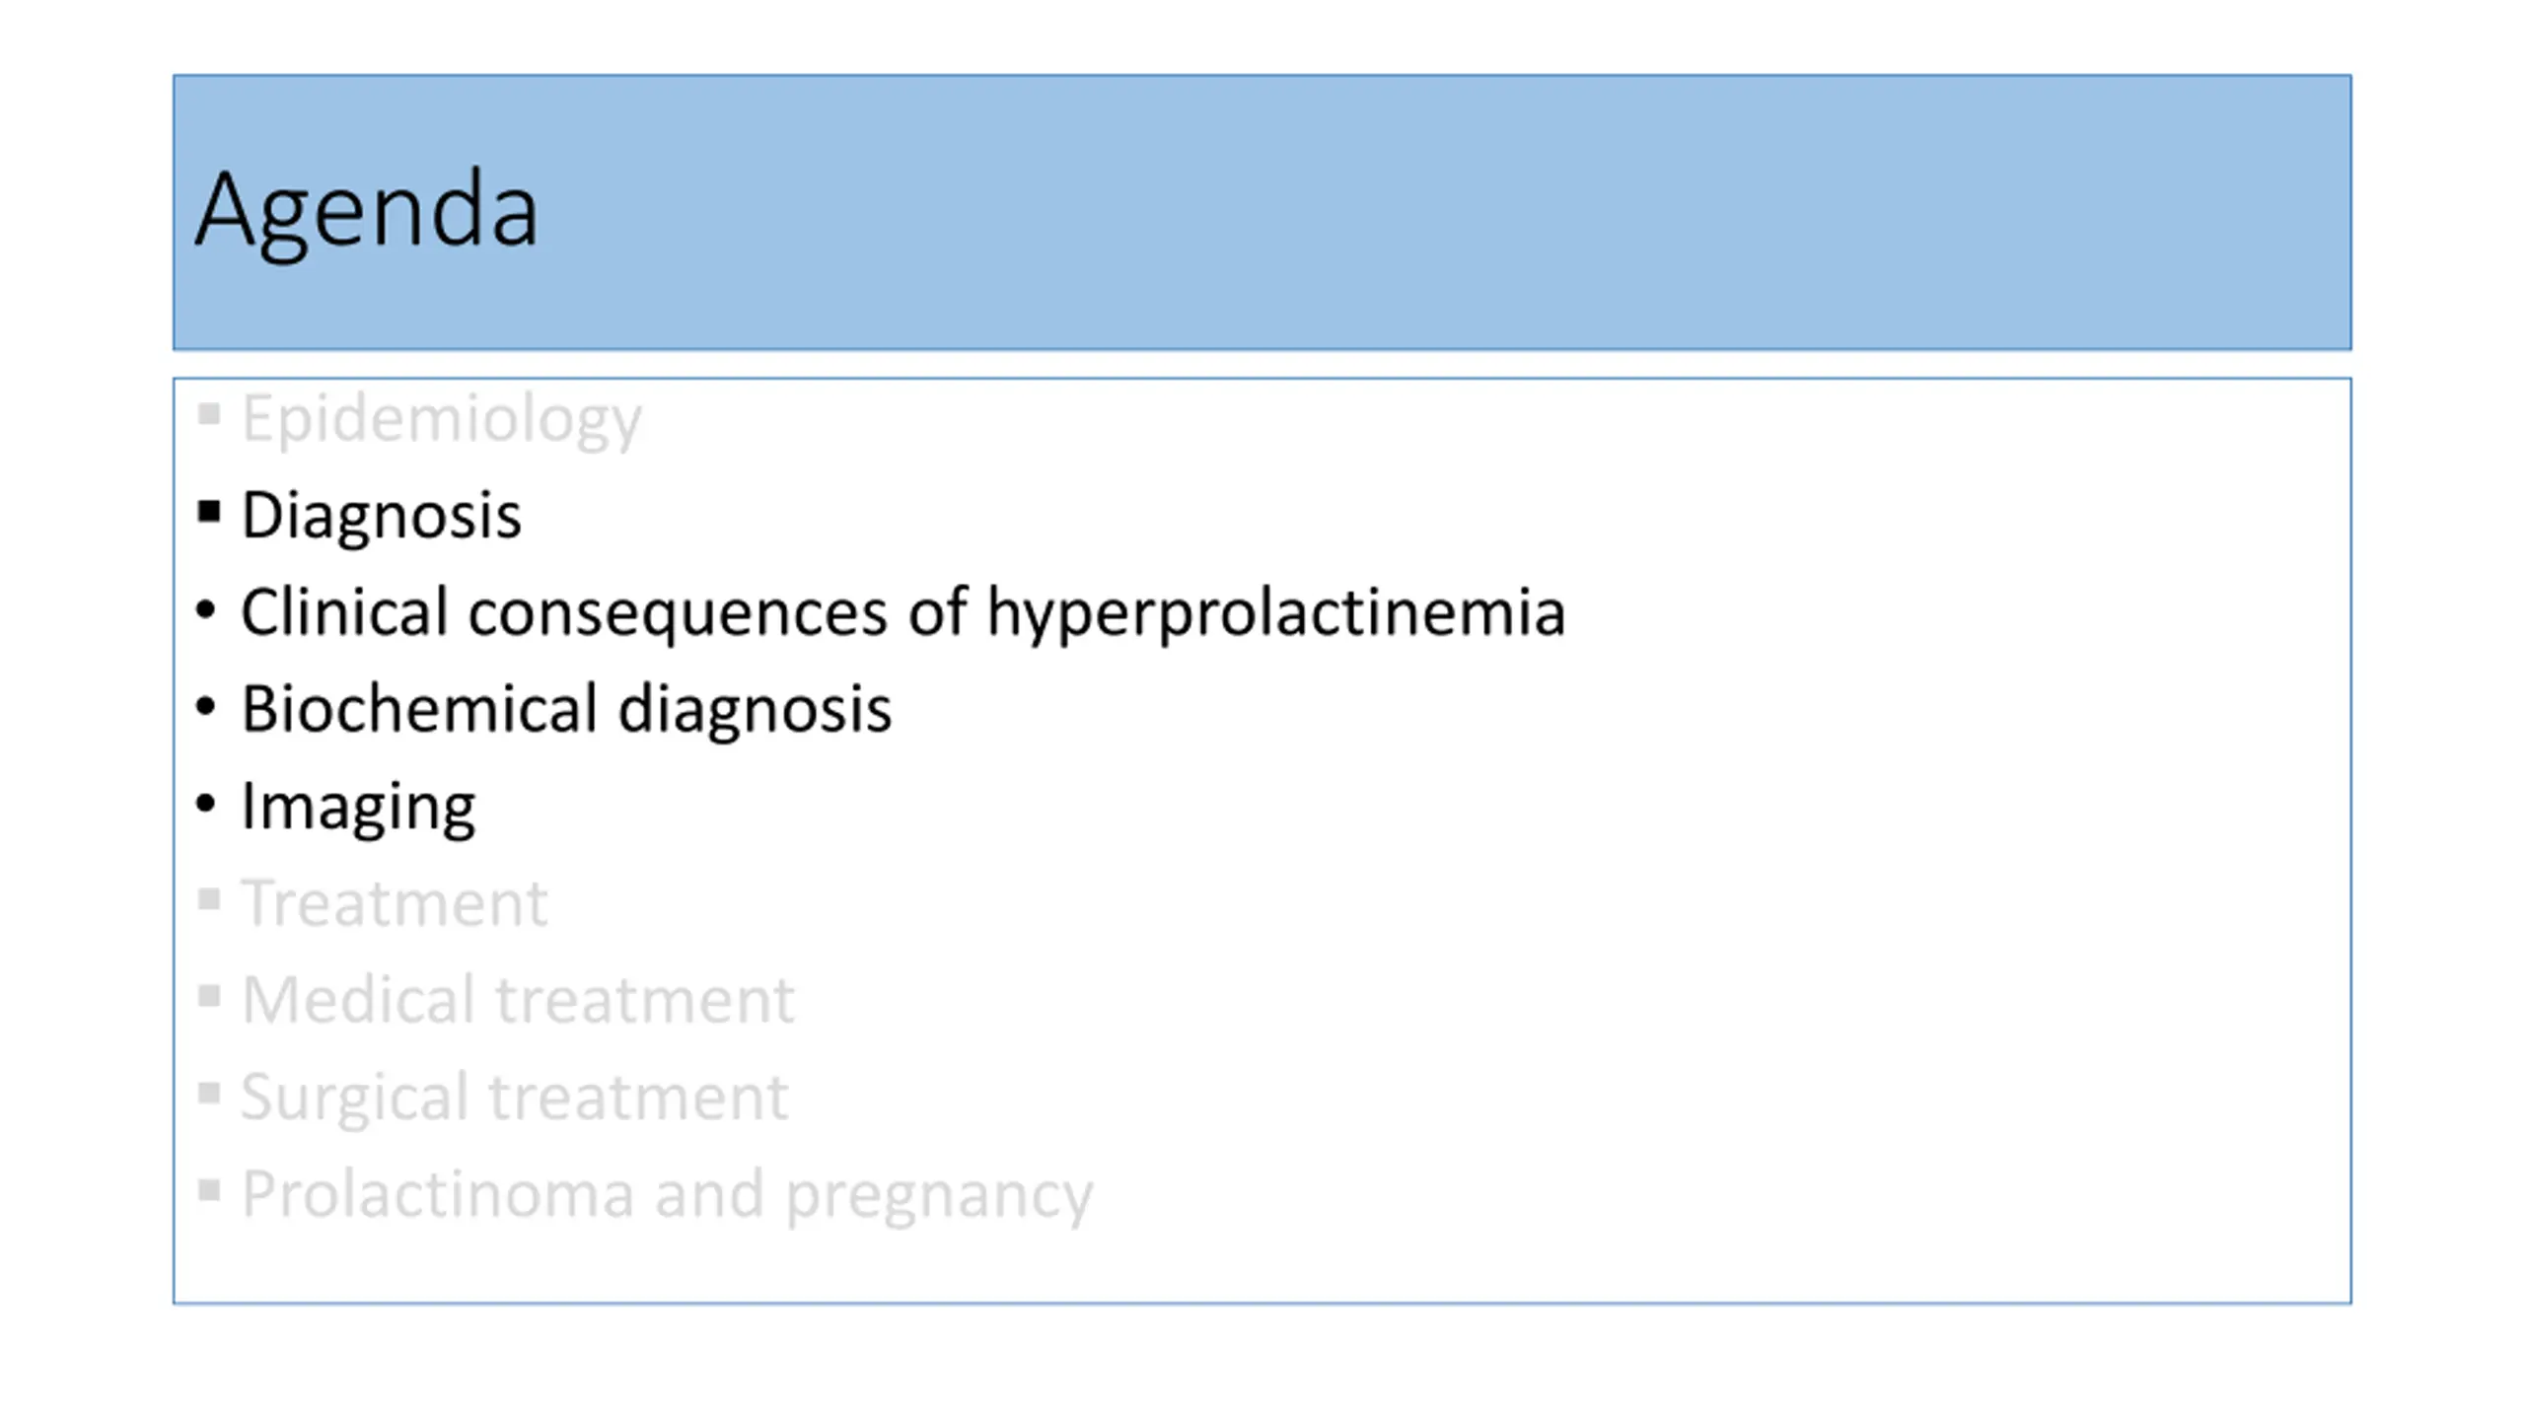Click the Diagnosis heading text
2525x1420 pixels.
[x=381, y=515]
